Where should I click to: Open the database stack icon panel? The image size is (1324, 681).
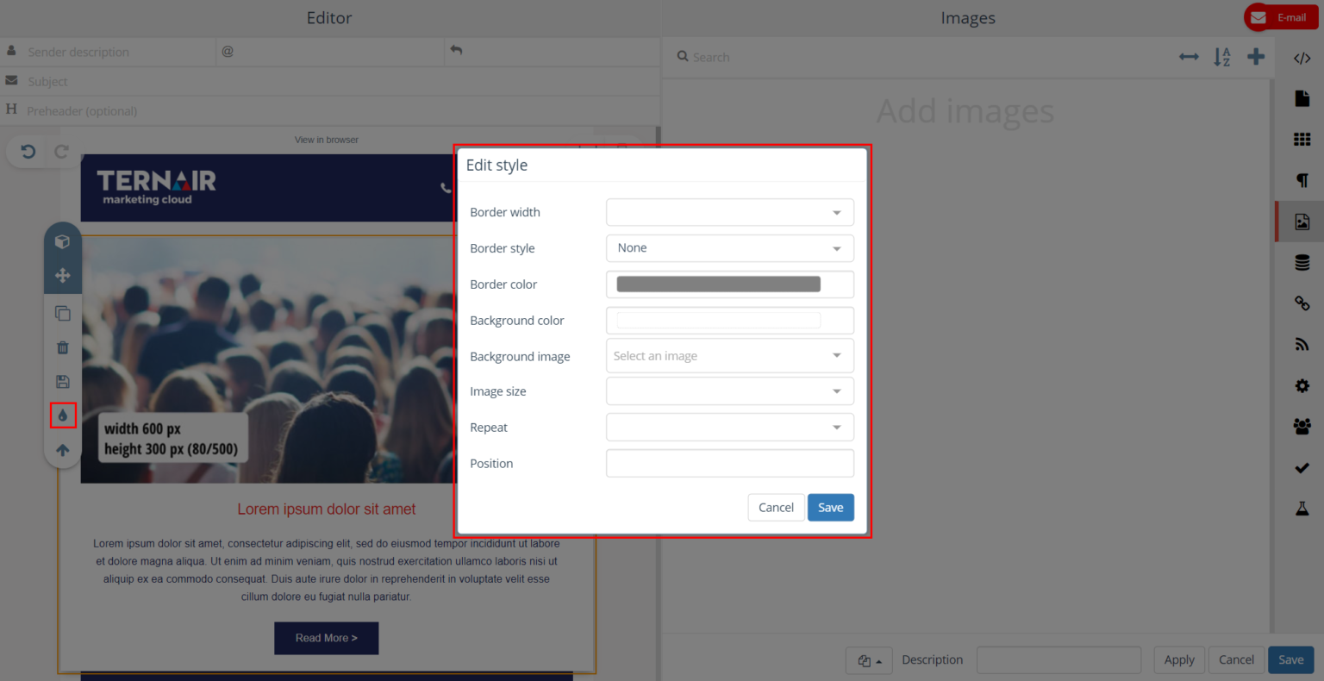click(x=1302, y=263)
